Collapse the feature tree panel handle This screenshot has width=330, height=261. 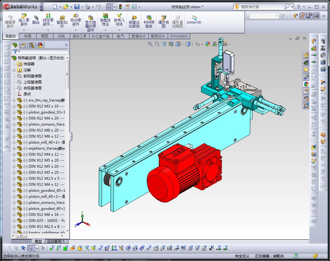click(71, 137)
